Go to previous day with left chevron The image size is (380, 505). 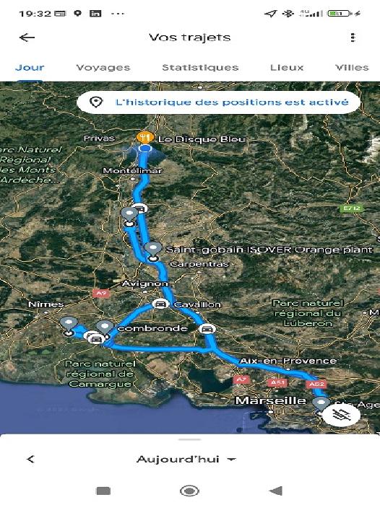(x=30, y=460)
